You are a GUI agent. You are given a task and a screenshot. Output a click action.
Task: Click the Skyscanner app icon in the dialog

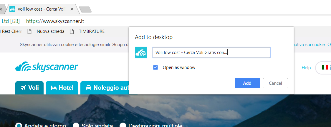pos(141,53)
